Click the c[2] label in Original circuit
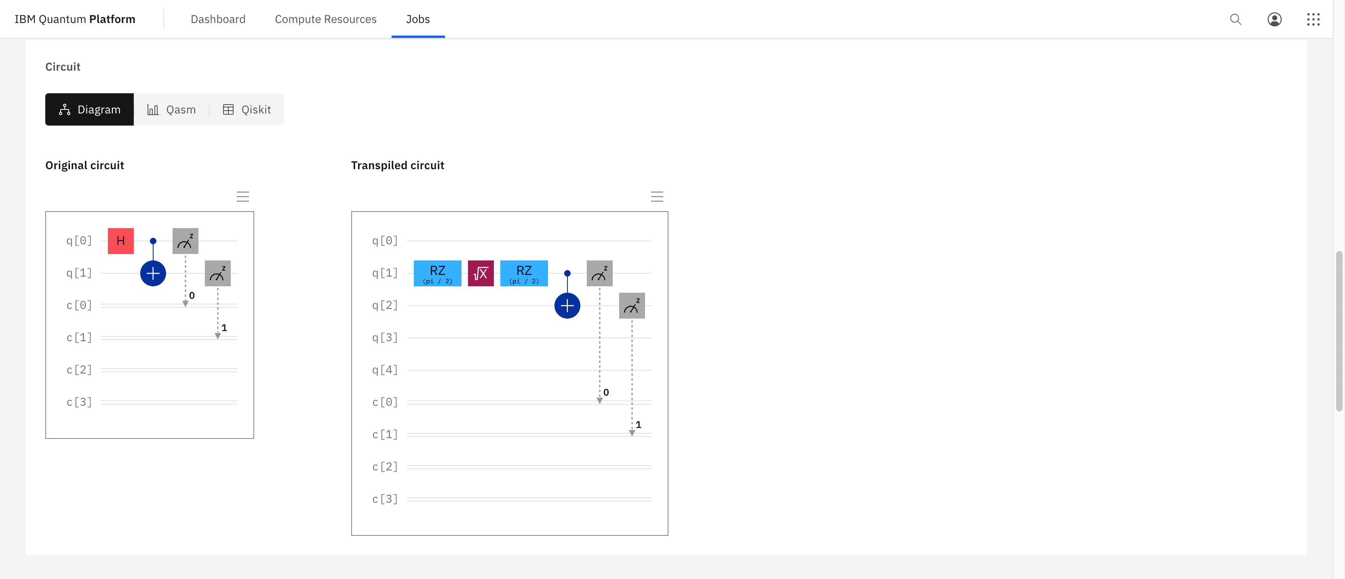Screen dimensions: 1345x579 (79, 370)
